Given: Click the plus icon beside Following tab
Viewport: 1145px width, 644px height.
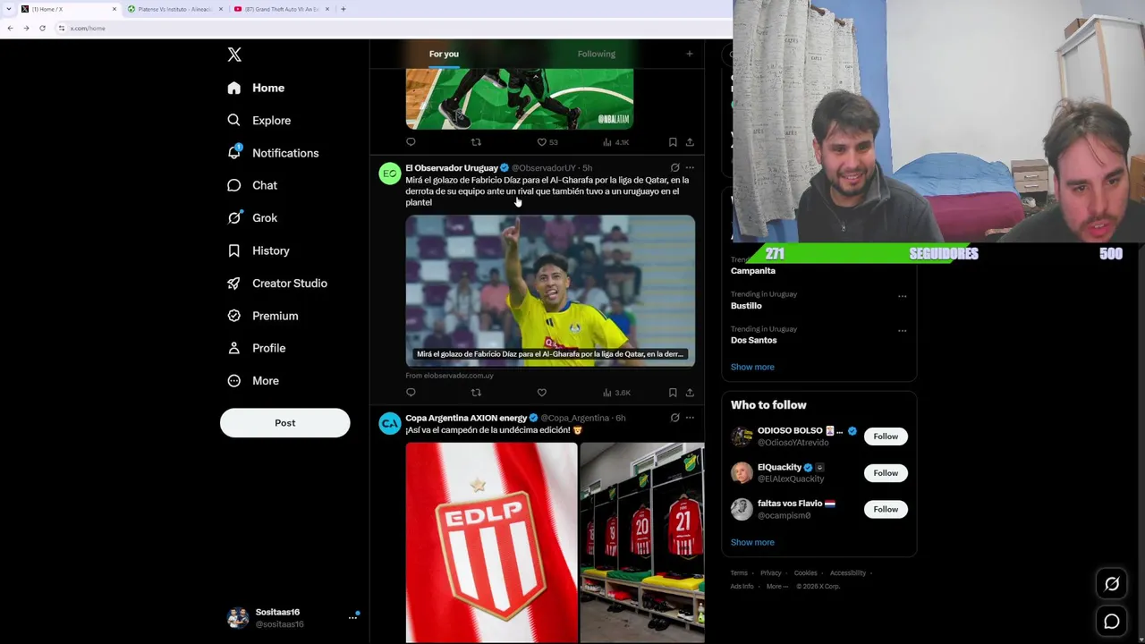Looking at the screenshot, I should (x=689, y=54).
